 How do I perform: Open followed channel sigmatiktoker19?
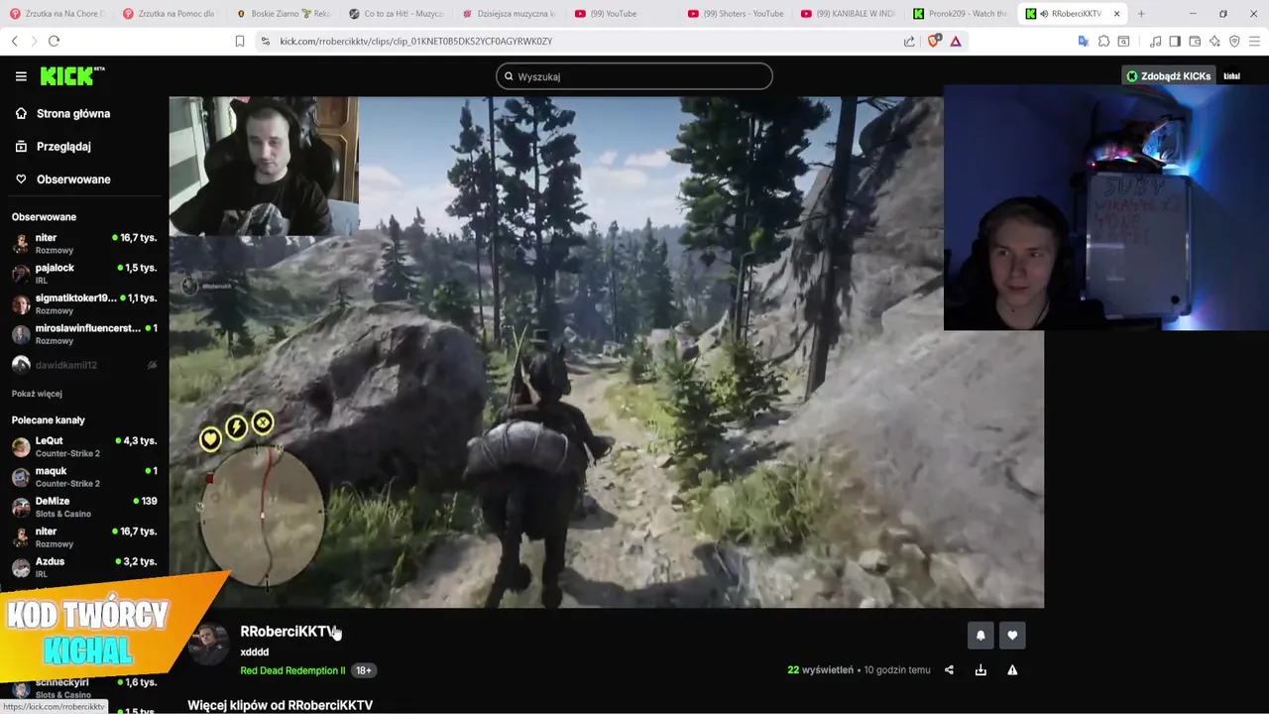click(83, 303)
